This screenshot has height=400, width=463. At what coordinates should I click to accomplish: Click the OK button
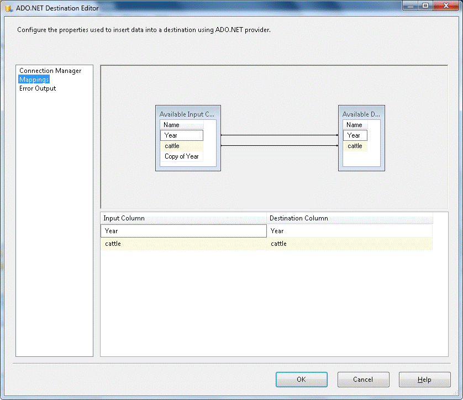302,380
